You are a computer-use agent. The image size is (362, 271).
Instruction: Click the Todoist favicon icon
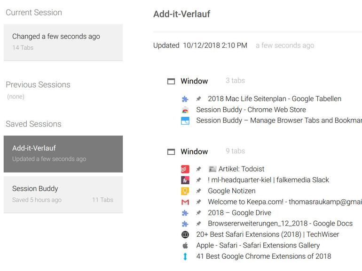[x=185, y=169]
